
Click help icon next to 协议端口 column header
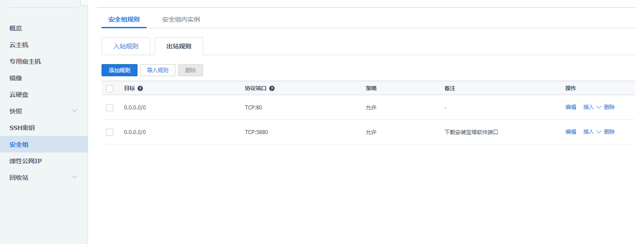272,89
